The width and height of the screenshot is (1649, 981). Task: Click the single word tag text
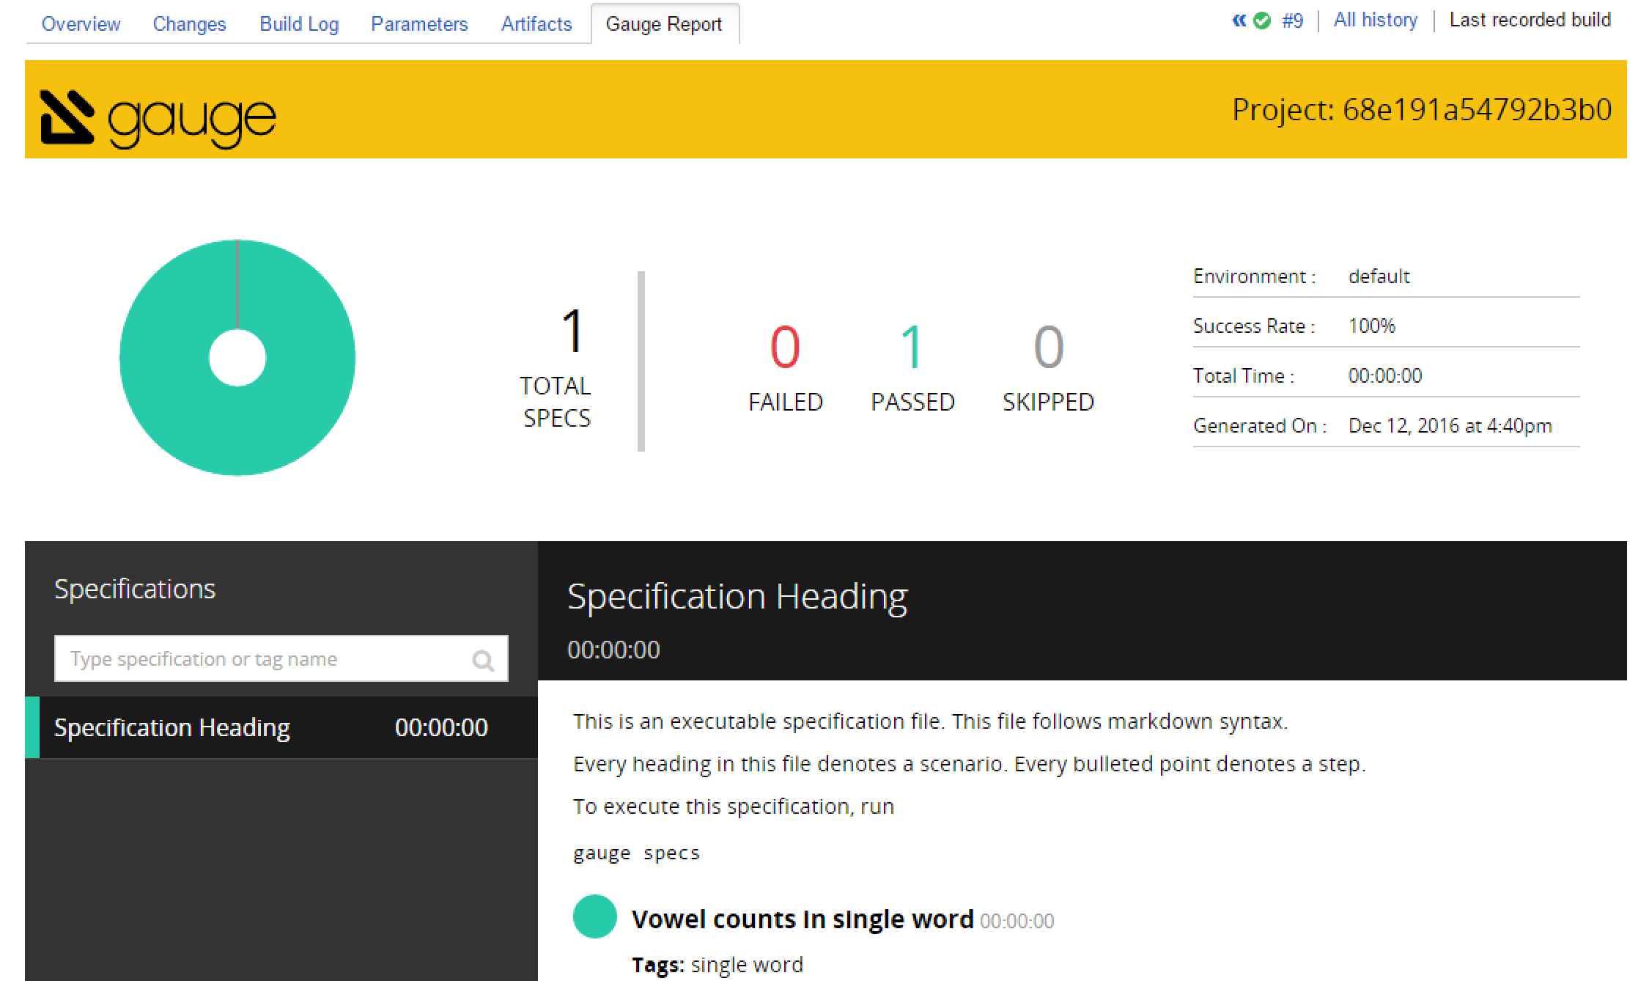[747, 964]
